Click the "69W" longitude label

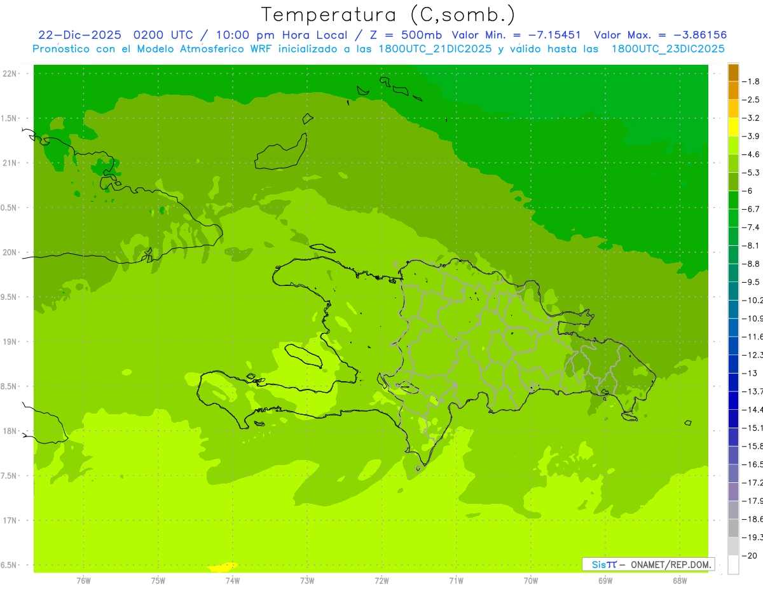[605, 581]
